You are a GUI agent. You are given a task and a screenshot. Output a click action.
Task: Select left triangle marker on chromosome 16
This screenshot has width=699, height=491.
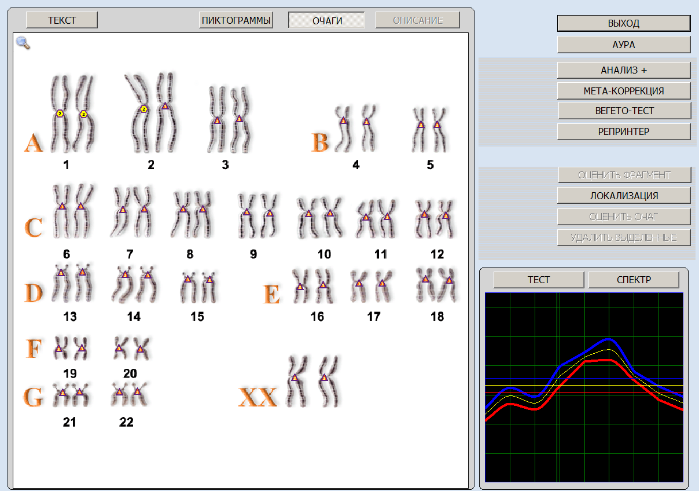300,287
